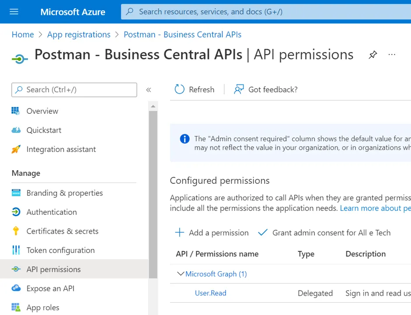Viewport: 411px width, 315px height.
Task: Click the Manage section heading
Action: (x=26, y=173)
